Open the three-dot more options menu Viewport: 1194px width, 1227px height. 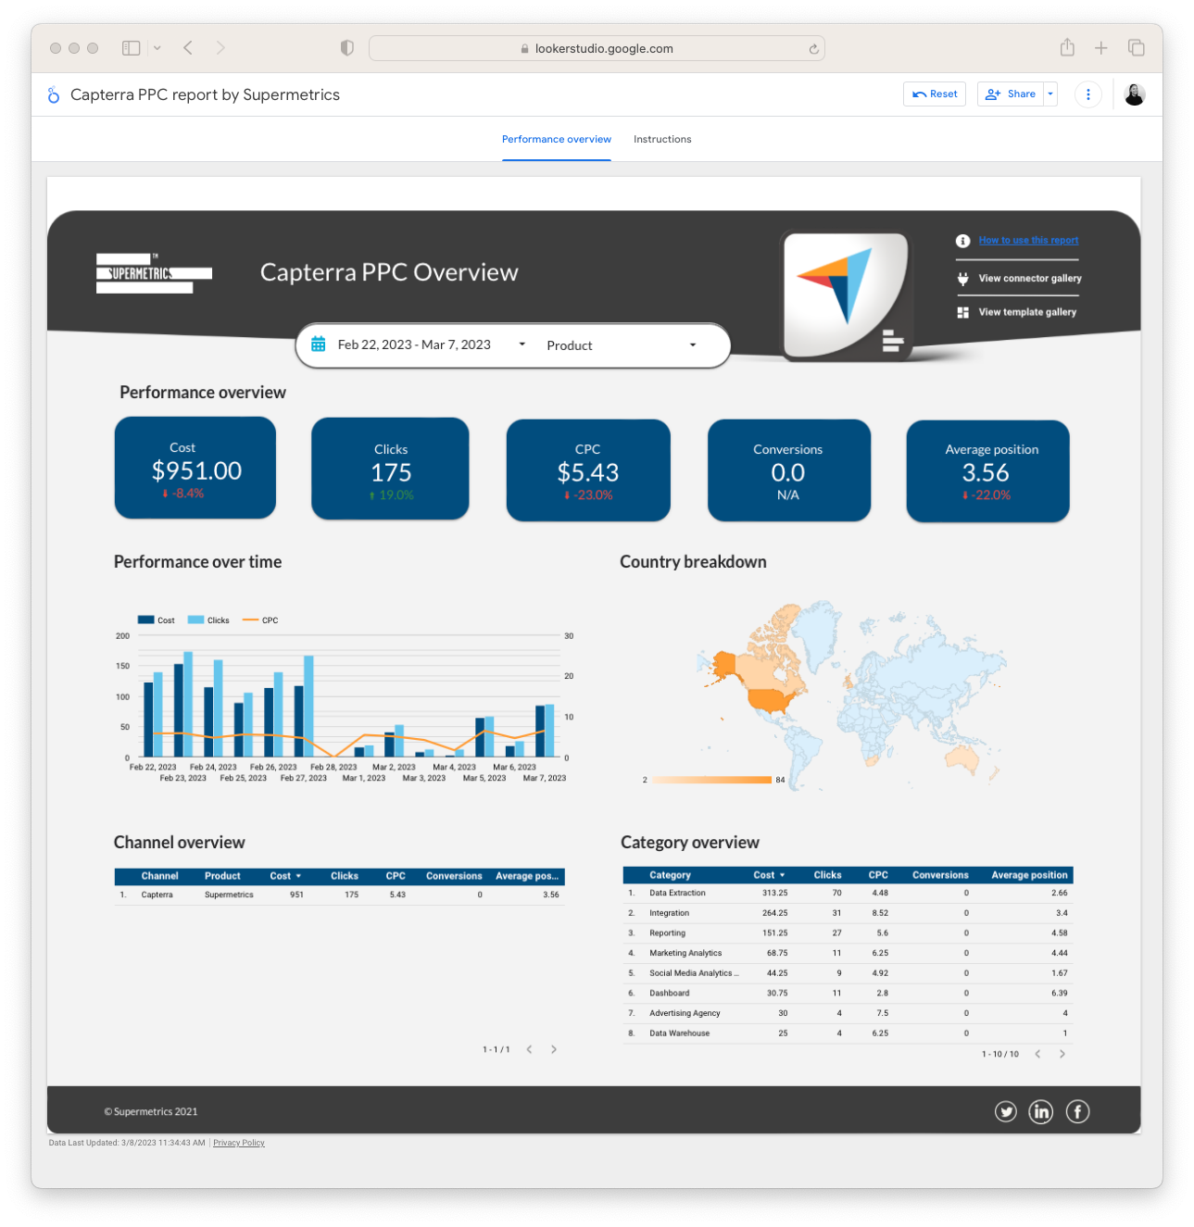[1087, 94]
